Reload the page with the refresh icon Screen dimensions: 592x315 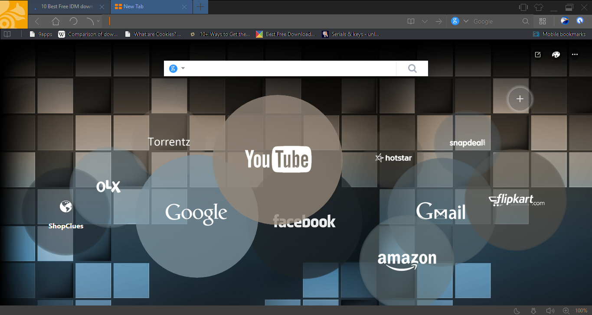[x=73, y=21]
